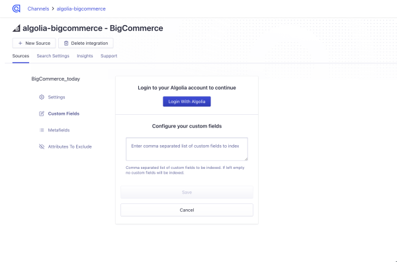397x262 pixels.
Task: Click the Cancel button
Action: pyautogui.click(x=187, y=210)
